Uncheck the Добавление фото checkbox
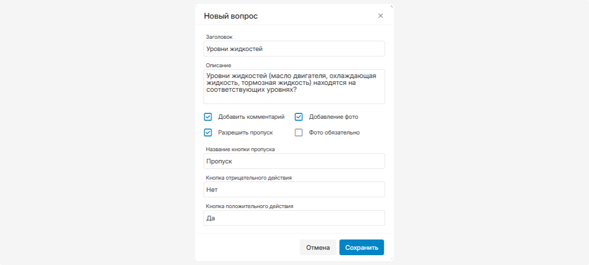The width and height of the screenshot is (589, 265). pyautogui.click(x=298, y=117)
